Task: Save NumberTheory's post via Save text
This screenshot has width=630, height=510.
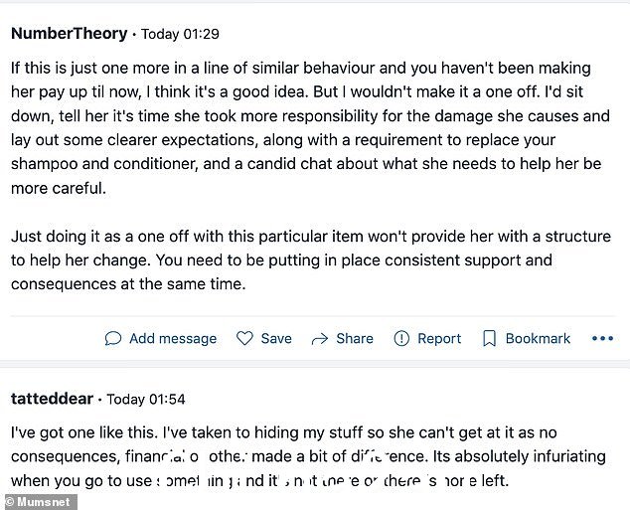Action: (276, 338)
